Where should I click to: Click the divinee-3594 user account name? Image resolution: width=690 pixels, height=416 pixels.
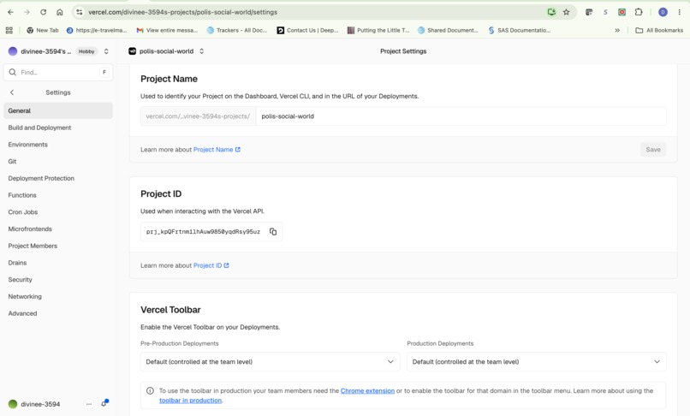click(40, 404)
